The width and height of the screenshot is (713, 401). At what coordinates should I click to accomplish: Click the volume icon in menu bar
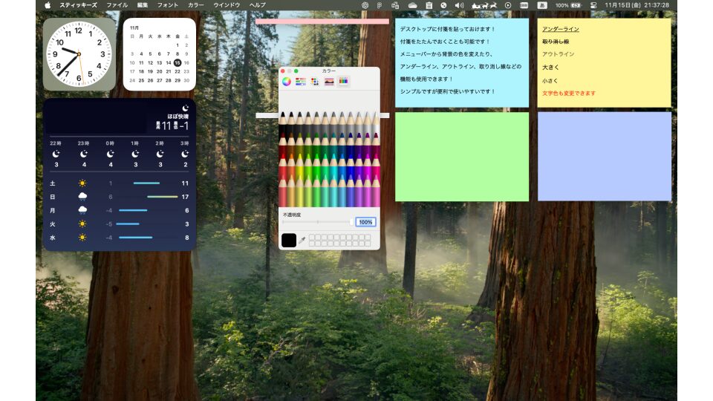pos(459,5)
